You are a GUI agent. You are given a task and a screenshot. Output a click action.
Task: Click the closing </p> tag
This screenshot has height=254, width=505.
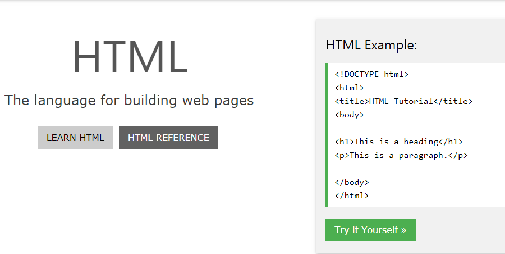point(458,155)
